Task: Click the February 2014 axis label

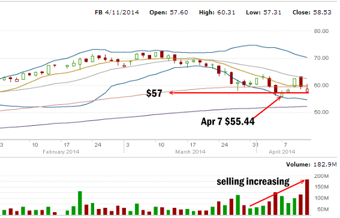Action: coord(61,152)
